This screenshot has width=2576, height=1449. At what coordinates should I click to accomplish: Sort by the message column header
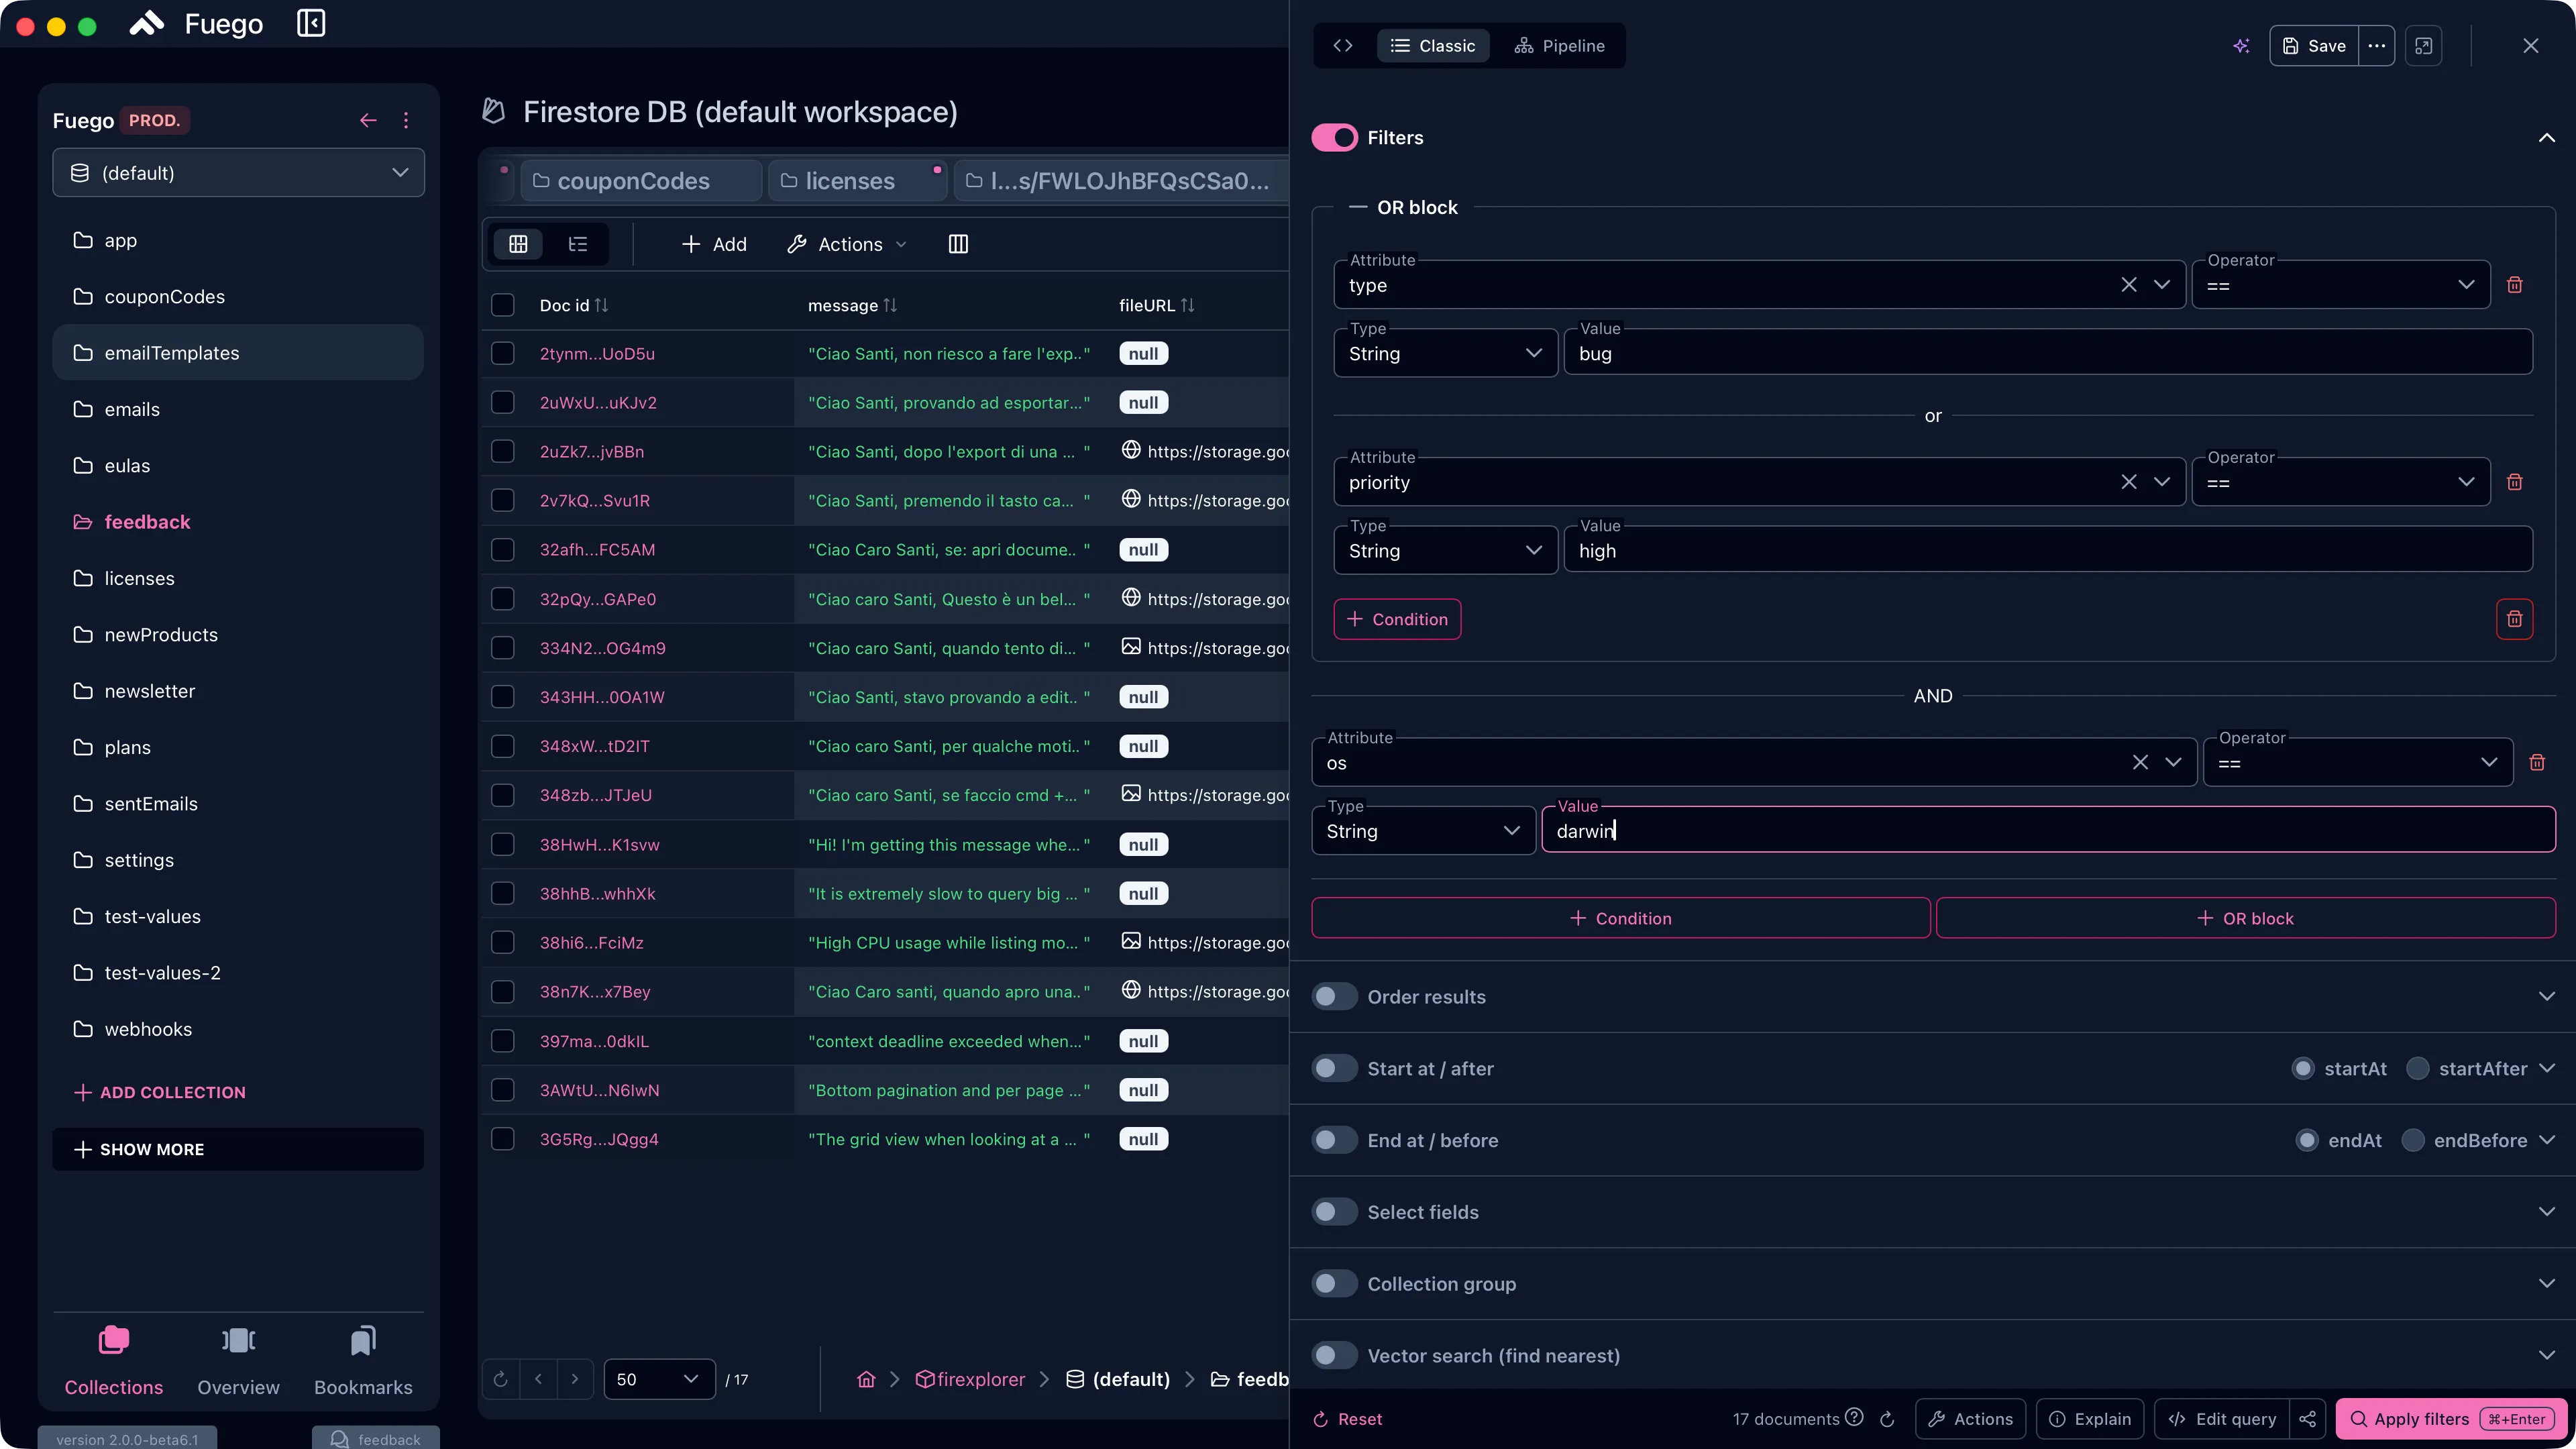pyautogui.click(x=852, y=305)
